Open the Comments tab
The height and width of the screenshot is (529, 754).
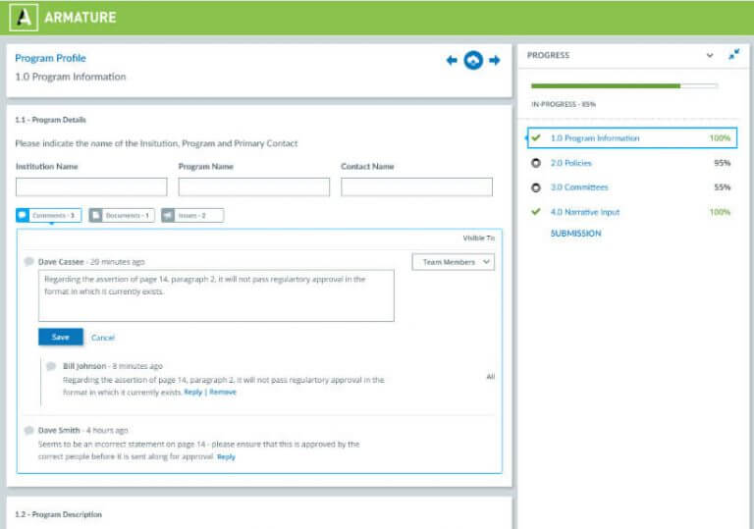pos(48,215)
